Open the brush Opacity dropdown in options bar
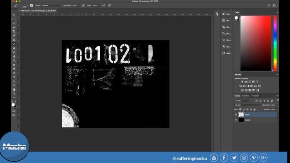290x163 pixels. (x=78, y=5)
